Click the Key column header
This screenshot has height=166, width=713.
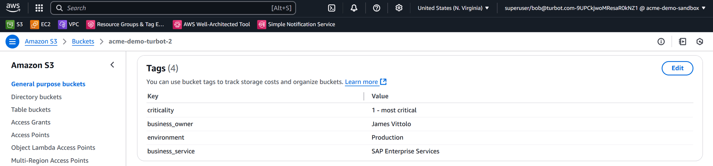[x=153, y=96]
